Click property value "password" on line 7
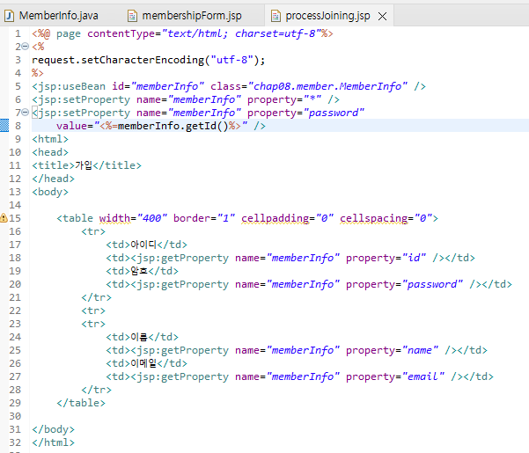 coord(334,113)
